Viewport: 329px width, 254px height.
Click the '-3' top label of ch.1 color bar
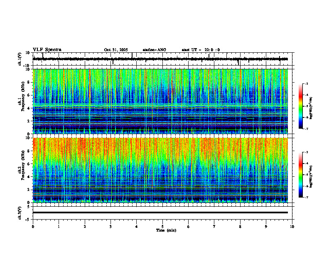[x=307, y=84]
